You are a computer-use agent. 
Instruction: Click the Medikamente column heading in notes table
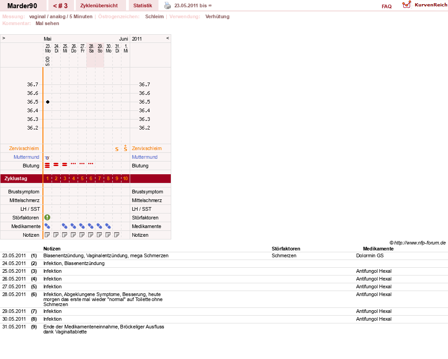pyautogui.click(x=378, y=249)
